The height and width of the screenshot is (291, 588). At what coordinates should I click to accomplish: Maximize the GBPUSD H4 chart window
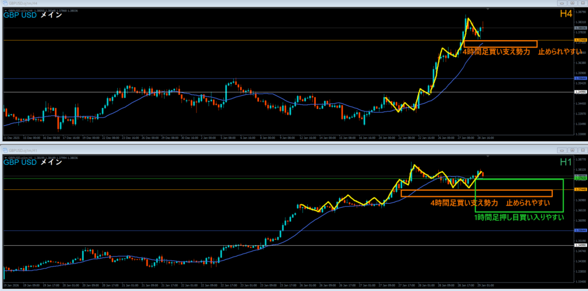[572, 3]
